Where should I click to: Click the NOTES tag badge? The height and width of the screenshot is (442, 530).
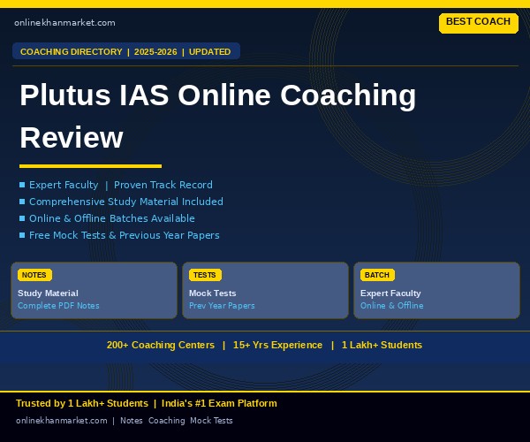[34, 275]
